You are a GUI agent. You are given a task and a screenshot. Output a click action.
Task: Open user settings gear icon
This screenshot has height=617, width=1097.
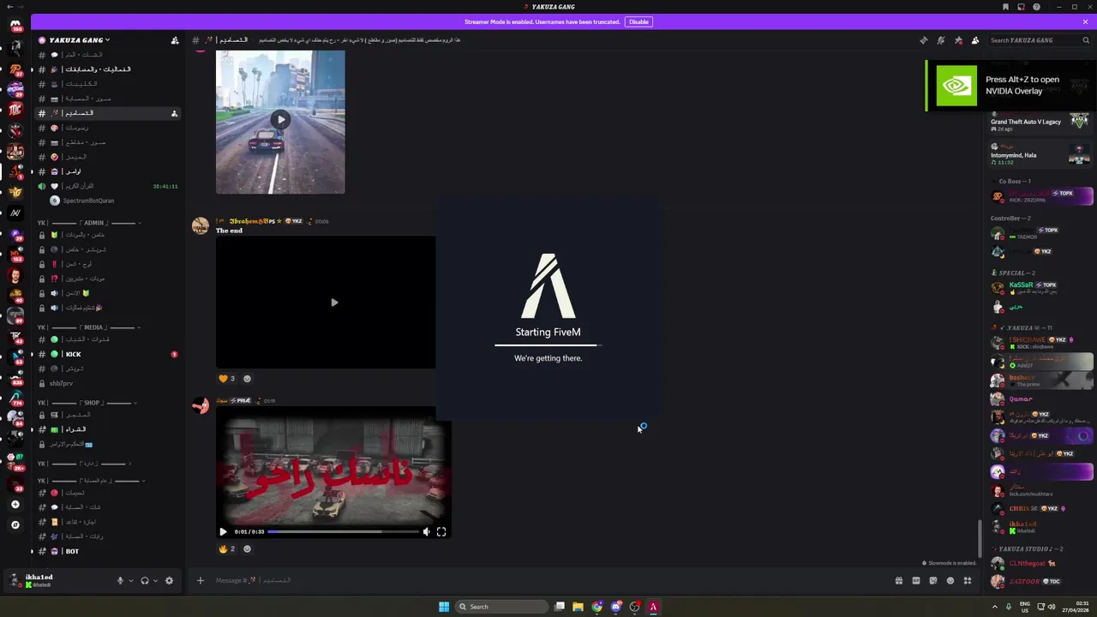169,580
